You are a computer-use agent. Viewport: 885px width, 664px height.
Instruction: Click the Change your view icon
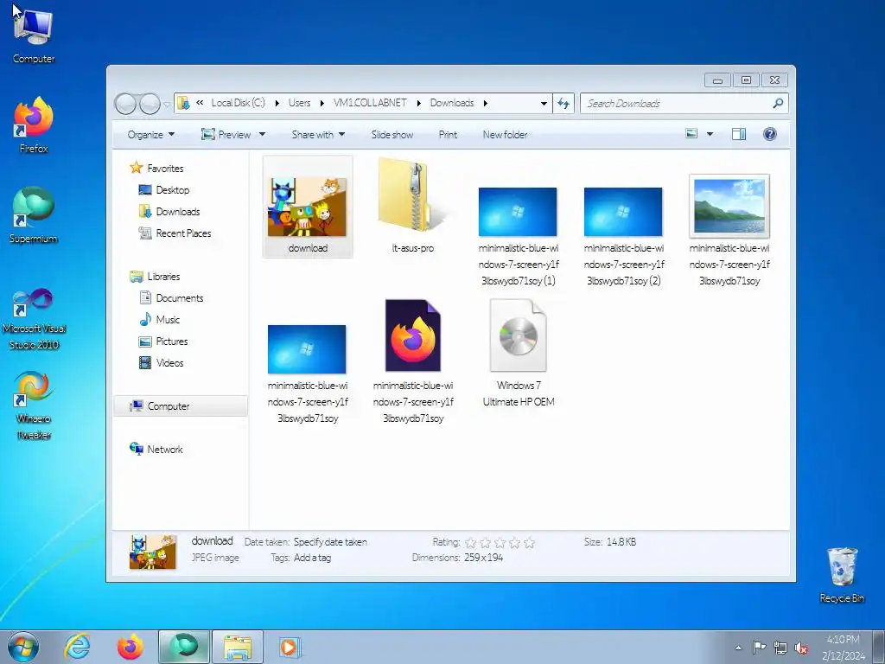point(691,134)
